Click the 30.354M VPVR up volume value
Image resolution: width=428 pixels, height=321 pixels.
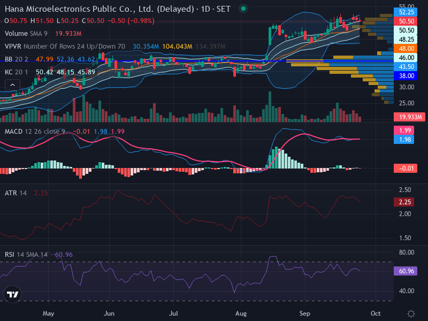(146, 47)
